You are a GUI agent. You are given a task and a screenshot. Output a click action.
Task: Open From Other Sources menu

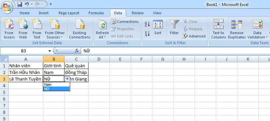pyautogui.click(x=55, y=29)
